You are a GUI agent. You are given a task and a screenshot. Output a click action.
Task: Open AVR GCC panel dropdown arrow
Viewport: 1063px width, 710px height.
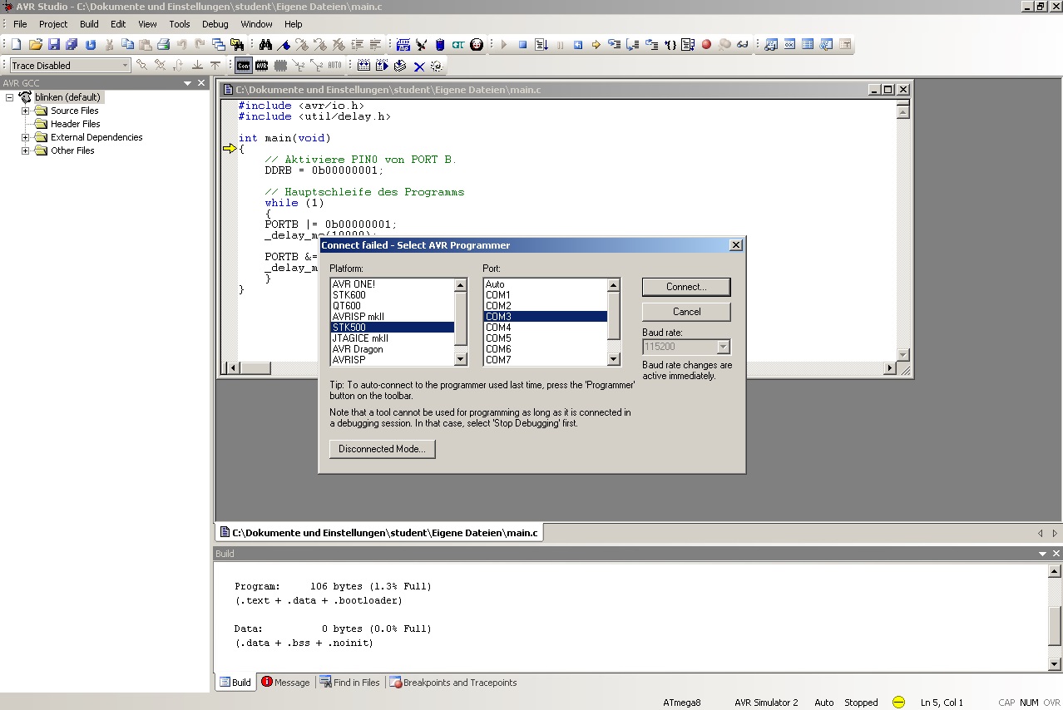(188, 83)
